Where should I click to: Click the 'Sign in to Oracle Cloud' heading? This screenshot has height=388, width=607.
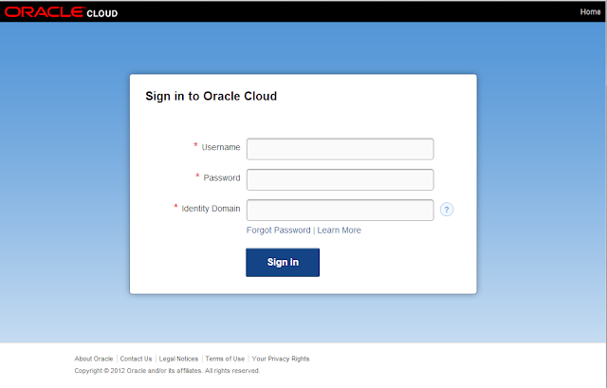(x=211, y=96)
